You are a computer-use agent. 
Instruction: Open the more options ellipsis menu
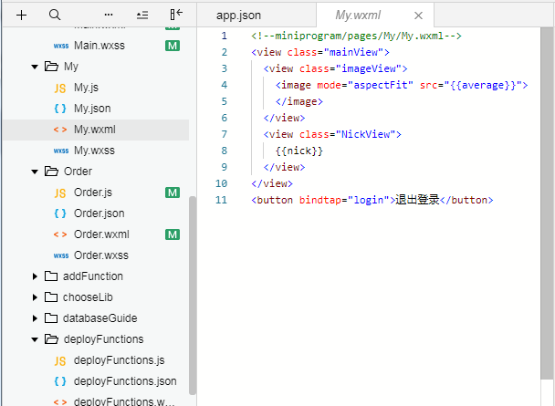point(109,15)
